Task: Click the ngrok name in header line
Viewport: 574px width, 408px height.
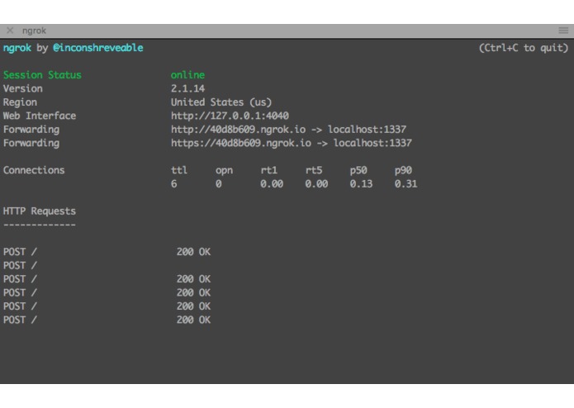Action: click(x=17, y=48)
